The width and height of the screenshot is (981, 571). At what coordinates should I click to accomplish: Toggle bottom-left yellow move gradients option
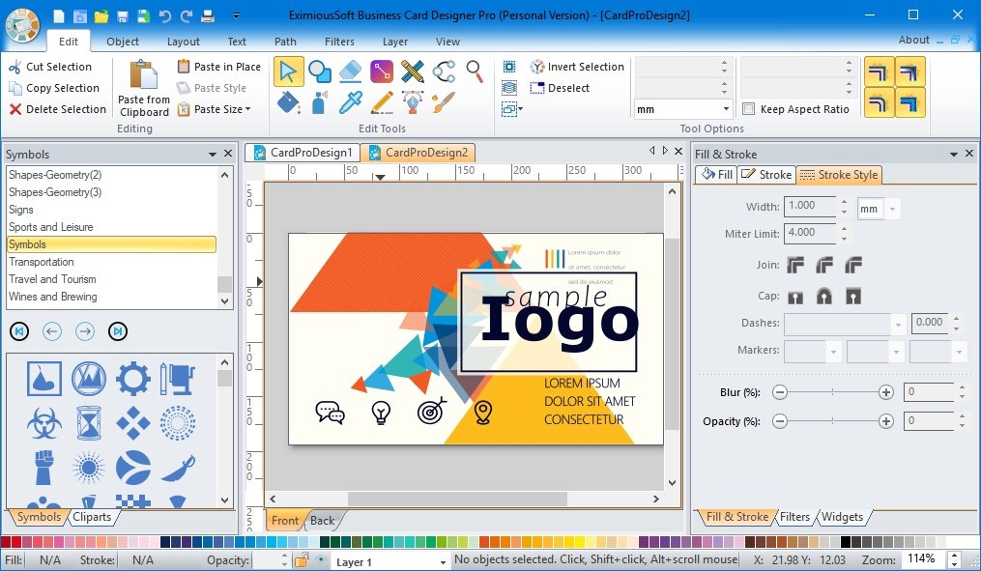tap(879, 102)
